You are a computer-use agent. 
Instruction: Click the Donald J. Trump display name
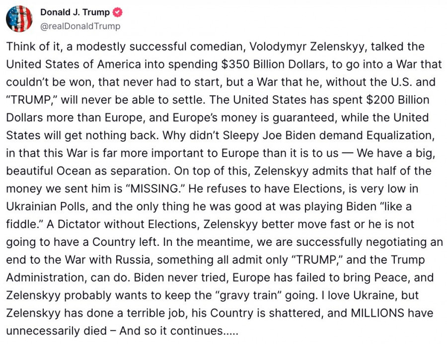pyautogui.click(x=75, y=13)
